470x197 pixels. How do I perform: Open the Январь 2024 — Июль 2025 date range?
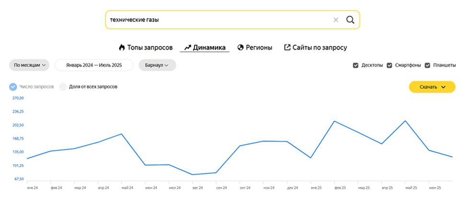click(93, 65)
